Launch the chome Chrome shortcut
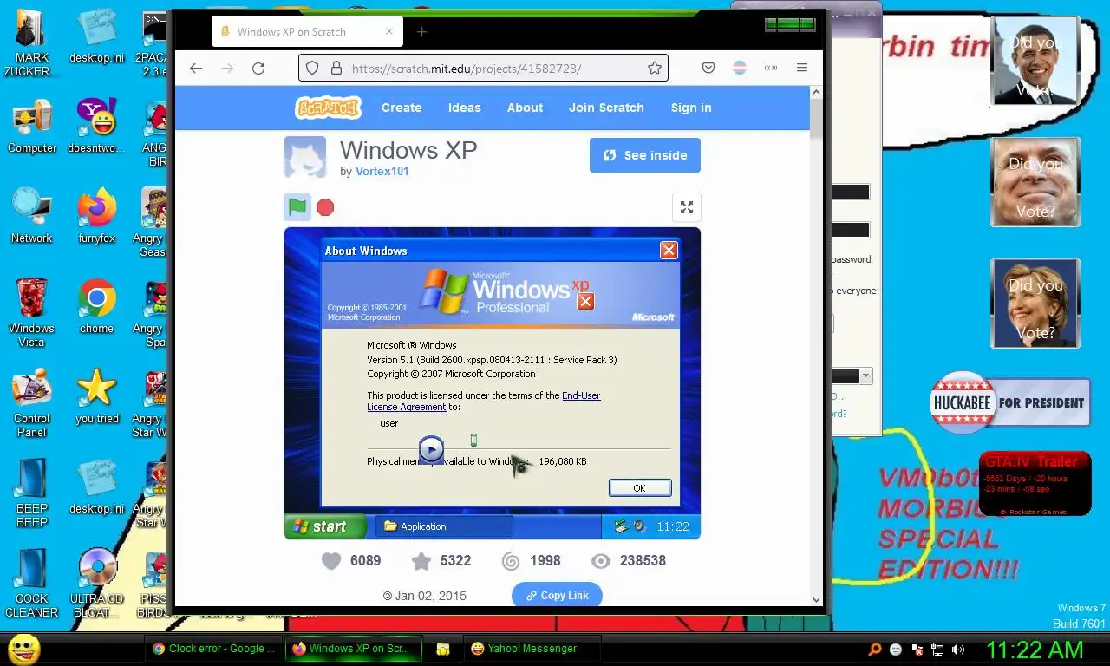The image size is (1110, 666). point(97,307)
